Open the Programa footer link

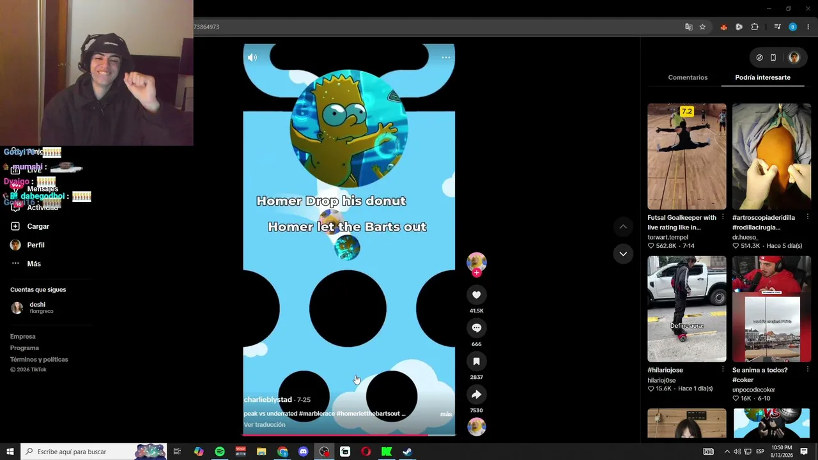(x=24, y=348)
